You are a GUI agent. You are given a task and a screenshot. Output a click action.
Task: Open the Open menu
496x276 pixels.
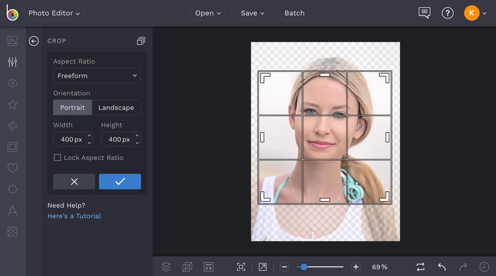coord(208,13)
